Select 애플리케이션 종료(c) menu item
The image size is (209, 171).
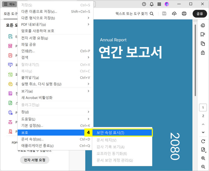coord(55,146)
